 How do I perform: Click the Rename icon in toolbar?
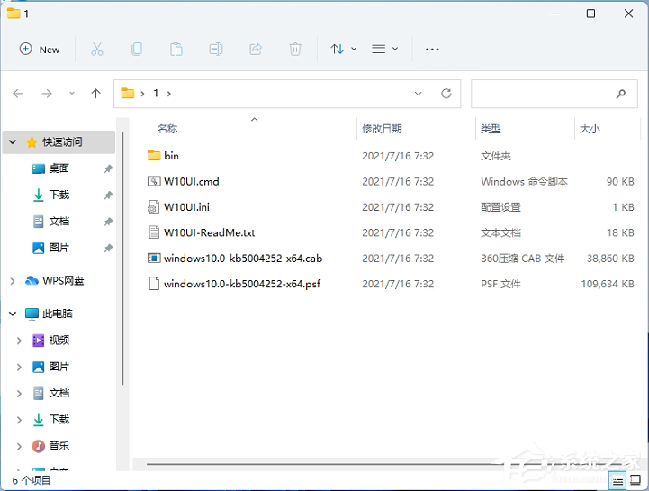point(216,50)
